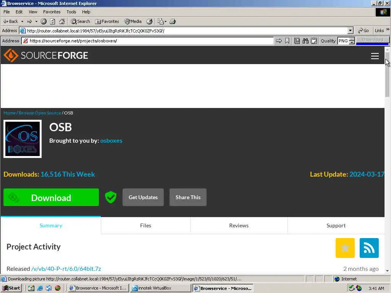Screen dimensions: 391x293
Task: Open the Back history dropdown arrow
Action: [x=22, y=21]
